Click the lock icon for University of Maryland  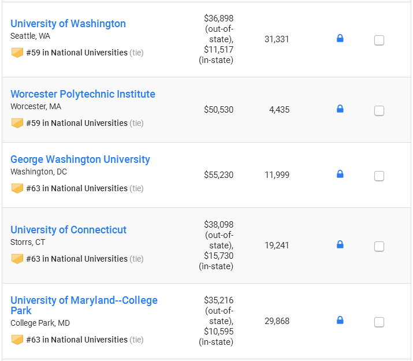tap(340, 320)
